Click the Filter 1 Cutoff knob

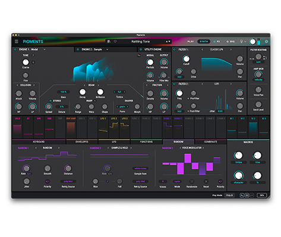click(x=186, y=59)
